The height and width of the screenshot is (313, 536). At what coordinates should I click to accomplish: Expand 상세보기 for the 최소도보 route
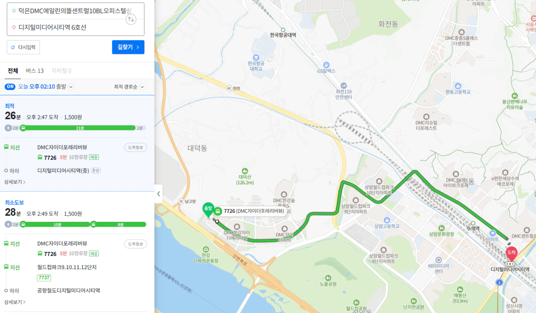15,302
